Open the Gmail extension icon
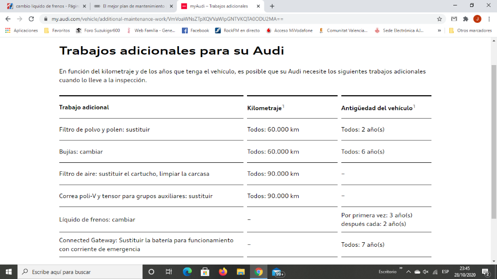Viewport: 497px width, 279px height. point(454,19)
